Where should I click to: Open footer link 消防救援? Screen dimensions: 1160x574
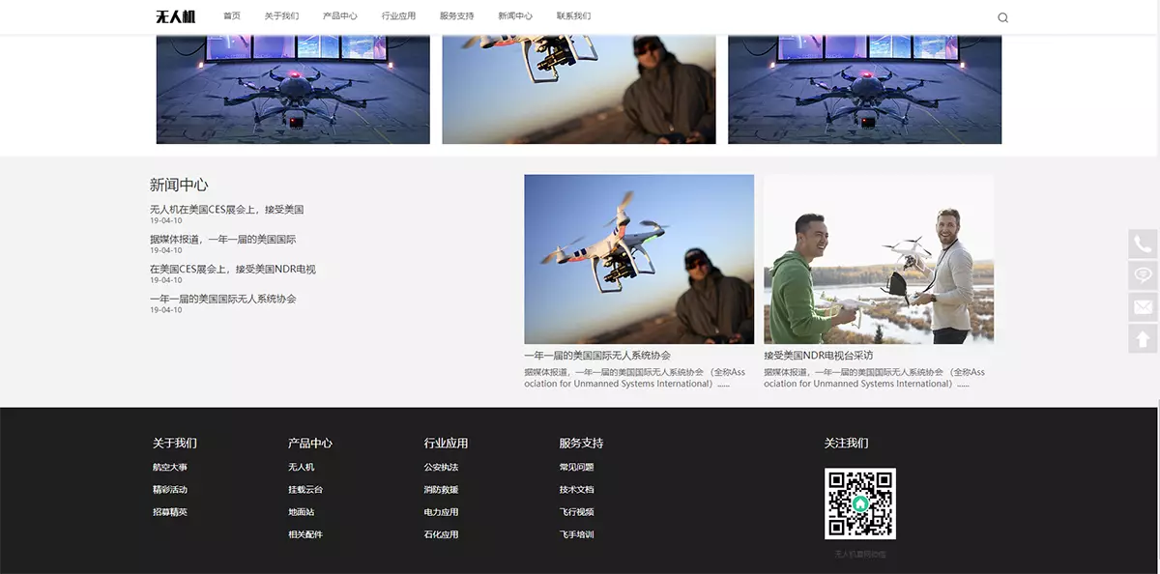[441, 490]
